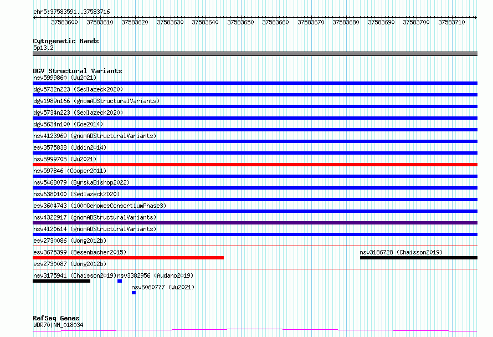Screen dimensions: 493x337
Task: Click the 37583710 ruler coordinate
Action: 451,22
